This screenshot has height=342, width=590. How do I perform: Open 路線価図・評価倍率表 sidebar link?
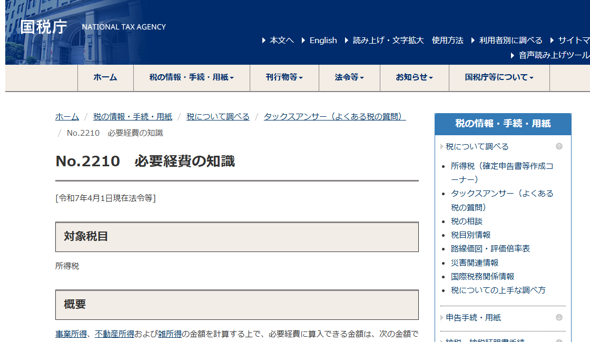(x=490, y=249)
